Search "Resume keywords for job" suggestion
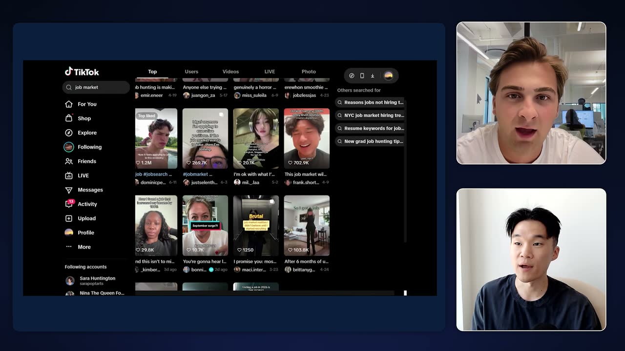 [x=371, y=128]
